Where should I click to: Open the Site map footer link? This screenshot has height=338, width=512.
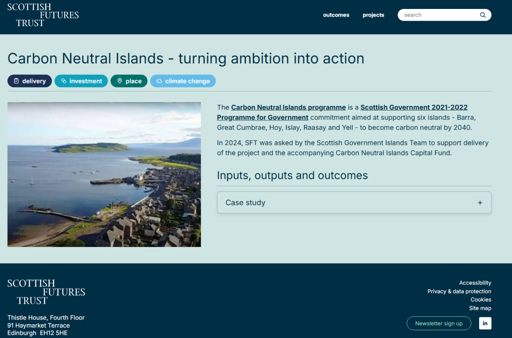point(480,308)
